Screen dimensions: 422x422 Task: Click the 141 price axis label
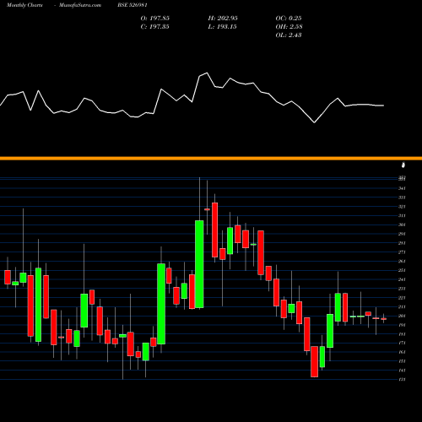point(402,371)
